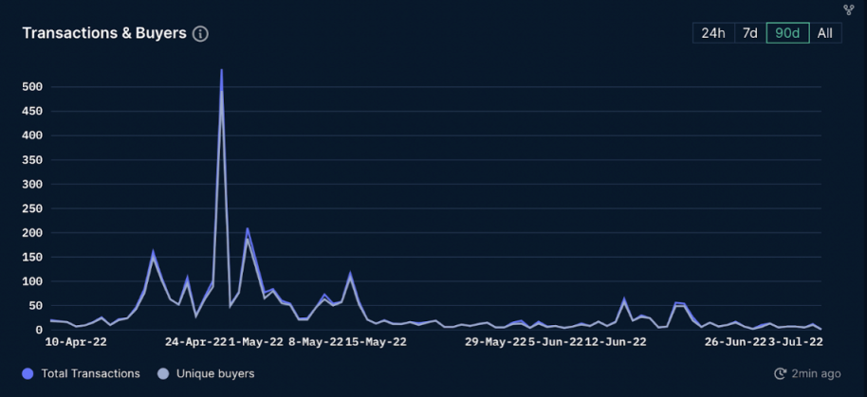The height and width of the screenshot is (397, 867).
Task: Select the 7d time range tab
Action: 749,33
